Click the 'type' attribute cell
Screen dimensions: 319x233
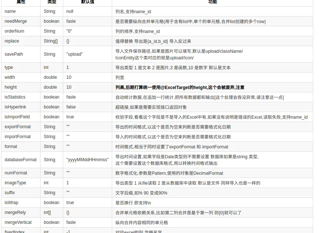point(21,67)
